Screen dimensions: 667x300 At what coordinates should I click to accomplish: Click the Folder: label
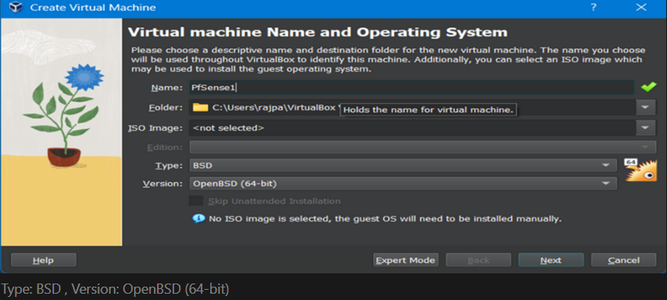point(166,108)
